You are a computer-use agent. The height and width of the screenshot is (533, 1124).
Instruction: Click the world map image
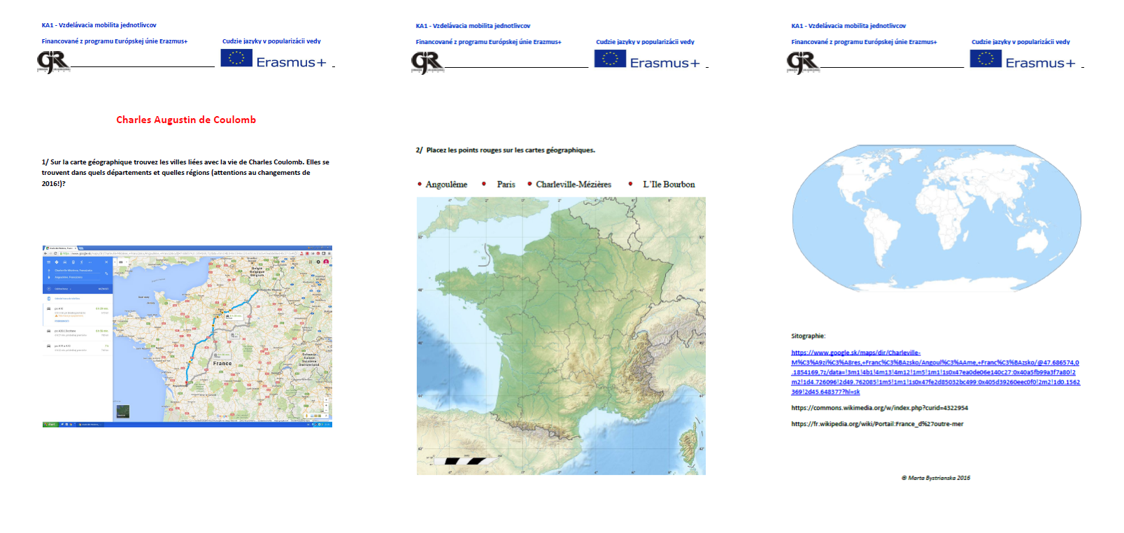(x=937, y=218)
